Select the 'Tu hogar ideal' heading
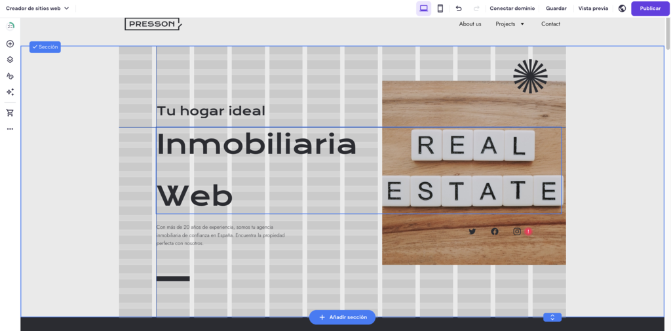This screenshot has width=671, height=331. pyautogui.click(x=211, y=111)
